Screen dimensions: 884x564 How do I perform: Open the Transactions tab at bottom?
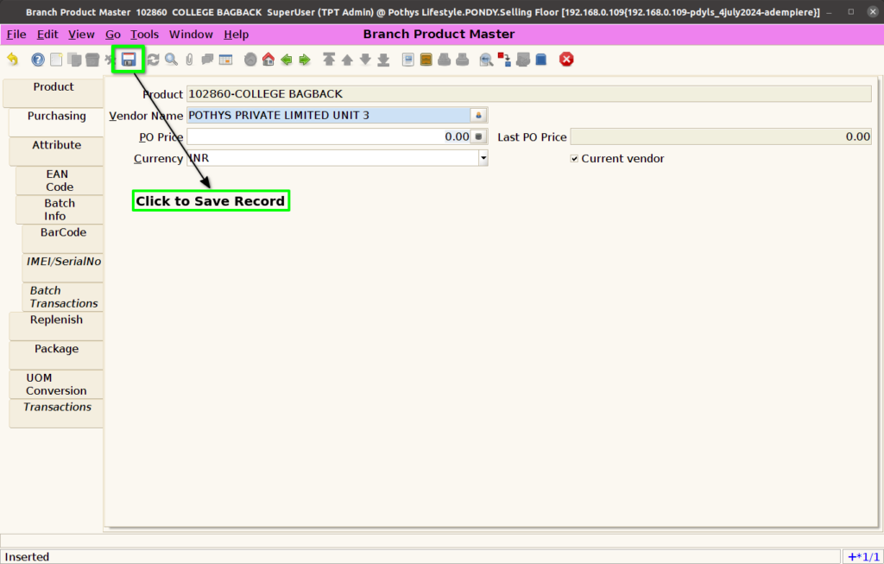click(x=56, y=414)
